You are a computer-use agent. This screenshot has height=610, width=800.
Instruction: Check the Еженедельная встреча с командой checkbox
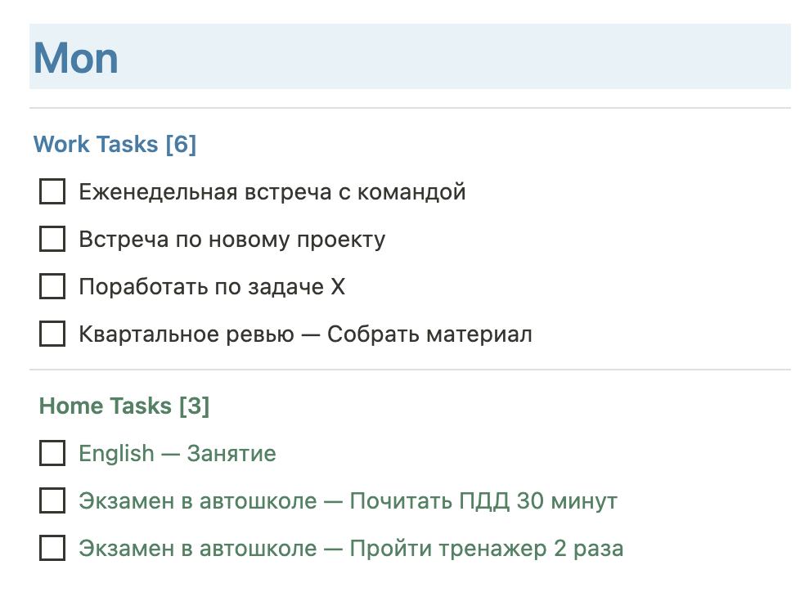pyautogui.click(x=52, y=192)
